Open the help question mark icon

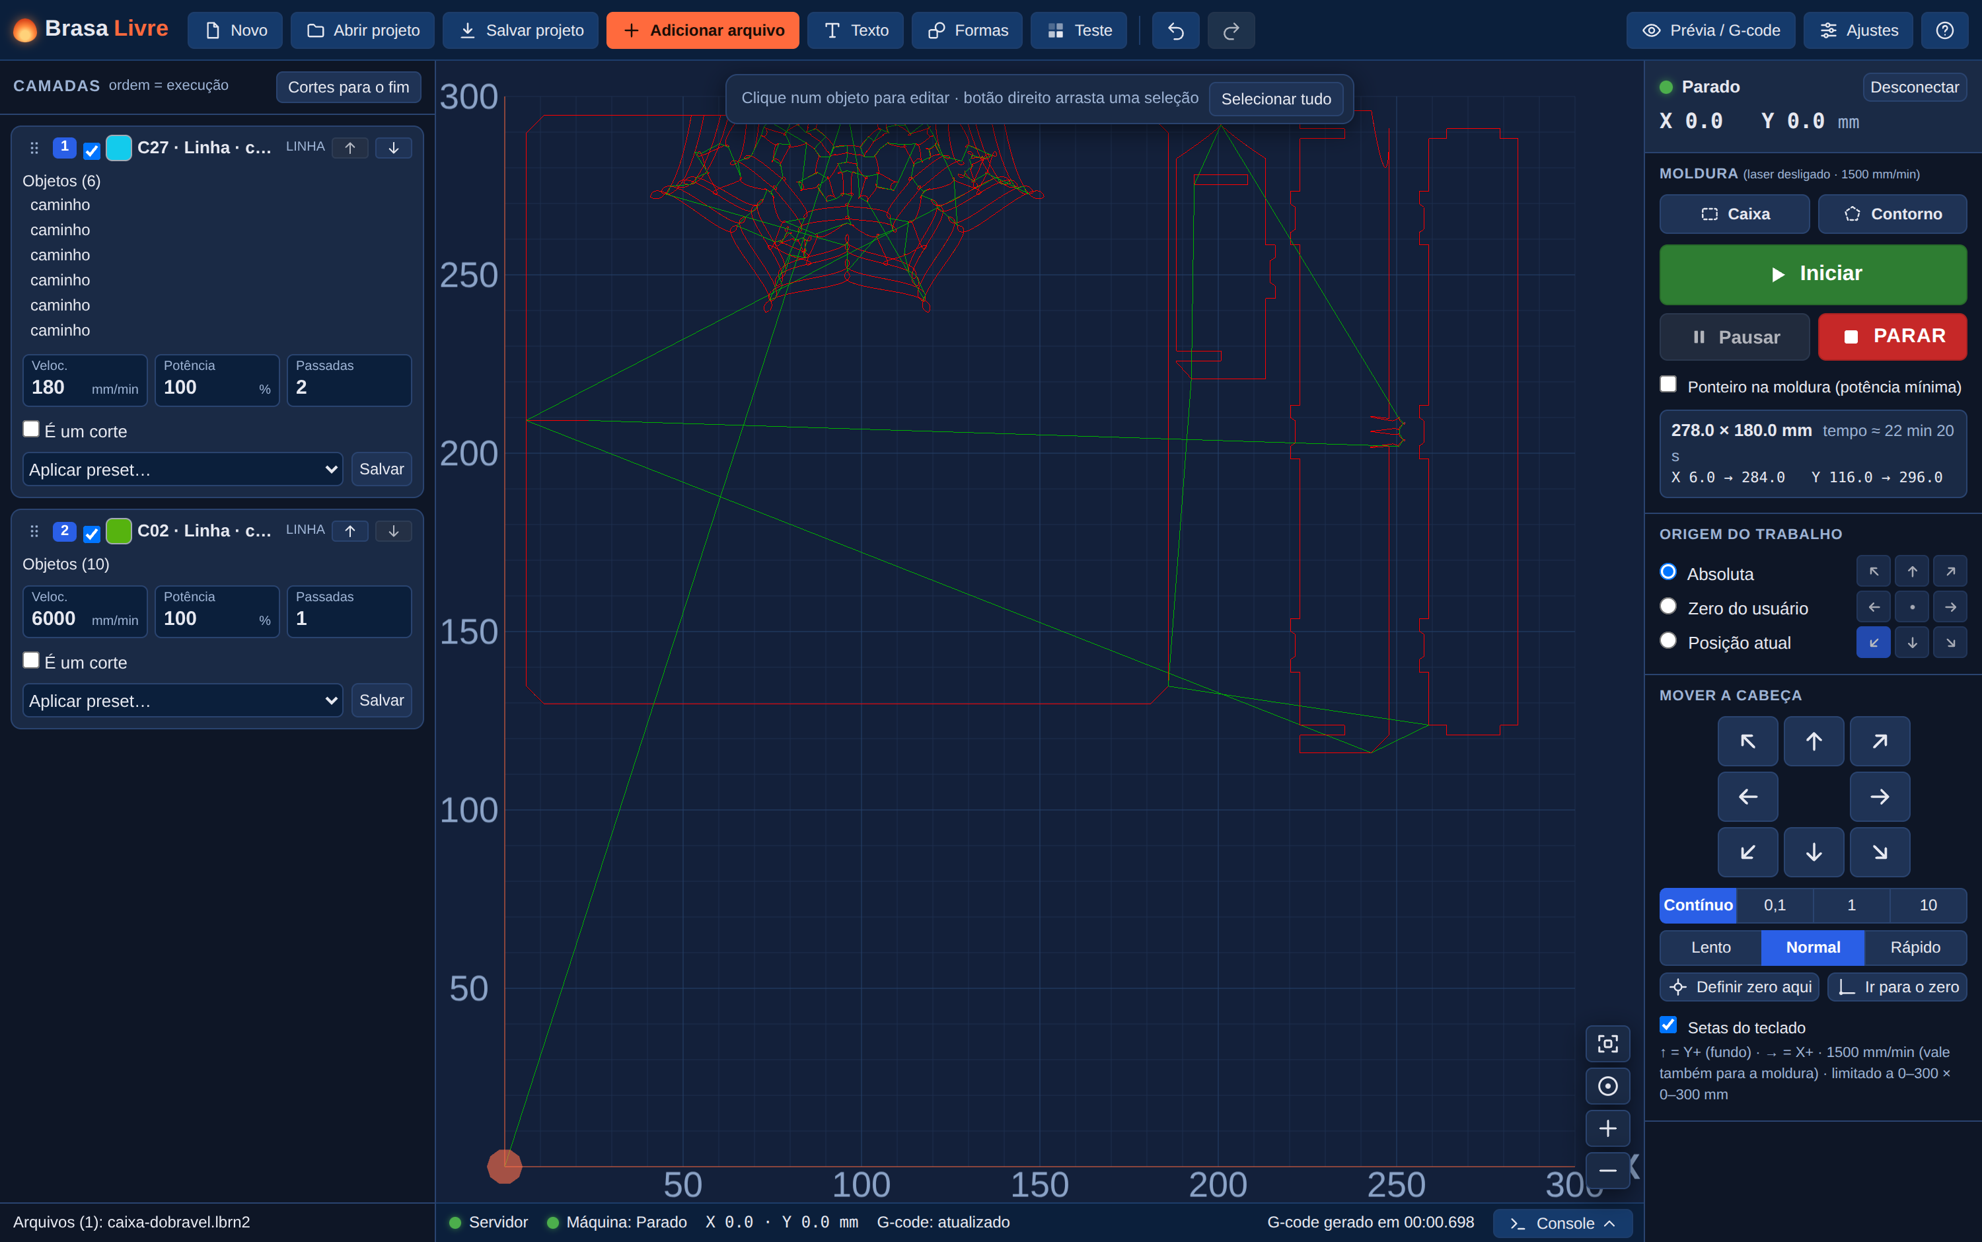click(1944, 30)
